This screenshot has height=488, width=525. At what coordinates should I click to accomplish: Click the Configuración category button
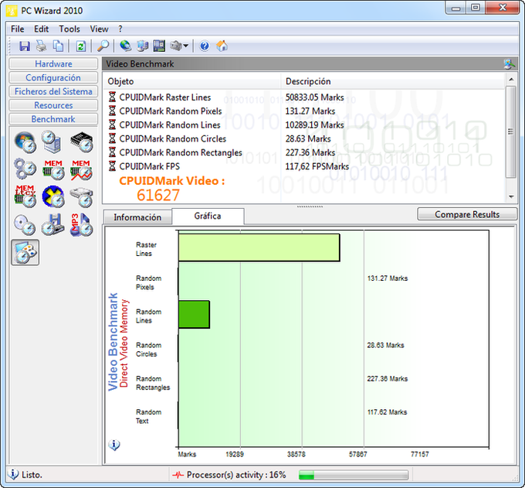(x=53, y=77)
